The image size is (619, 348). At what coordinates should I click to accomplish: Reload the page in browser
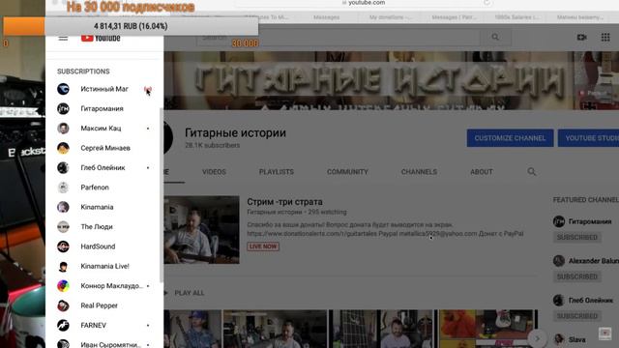click(x=487, y=3)
